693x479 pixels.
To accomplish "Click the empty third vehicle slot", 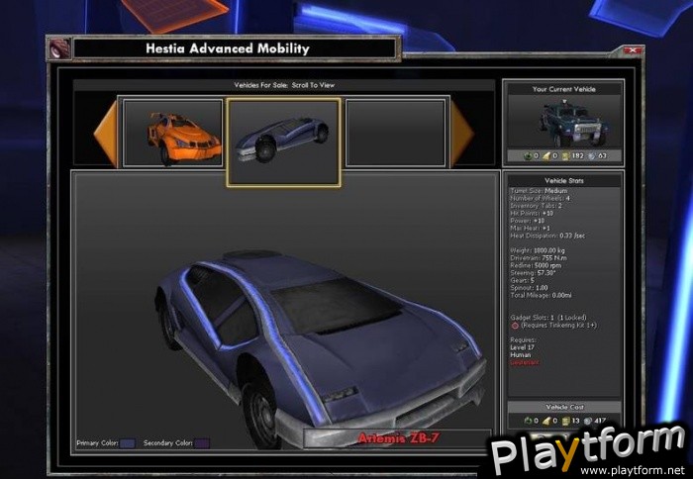I will point(396,133).
